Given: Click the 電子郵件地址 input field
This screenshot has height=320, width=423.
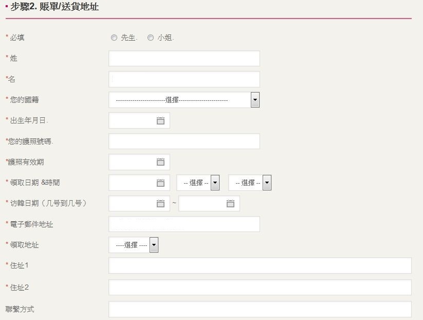Looking at the screenshot, I should pyautogui.click(x=184, y=224).
